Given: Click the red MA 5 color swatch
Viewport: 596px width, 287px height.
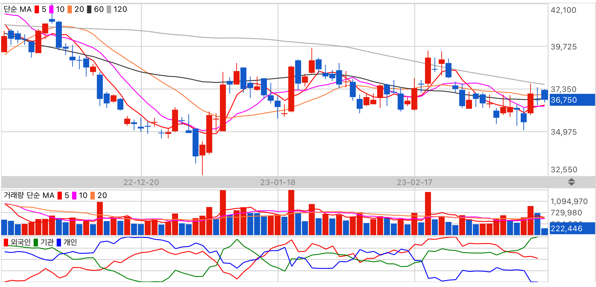Looking at the screenshot, I should click(37, 10).
